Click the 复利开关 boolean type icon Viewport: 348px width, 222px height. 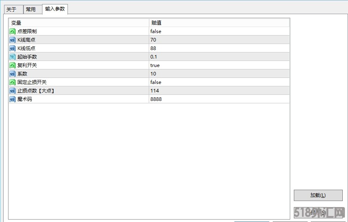(x=13, y=65)
